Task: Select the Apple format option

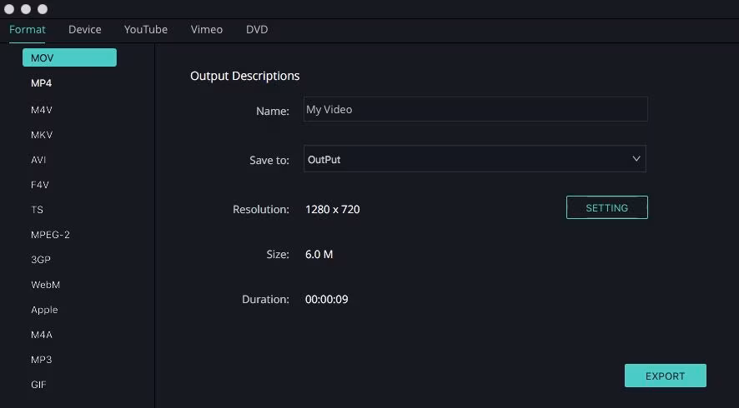Action: (44, 310)
